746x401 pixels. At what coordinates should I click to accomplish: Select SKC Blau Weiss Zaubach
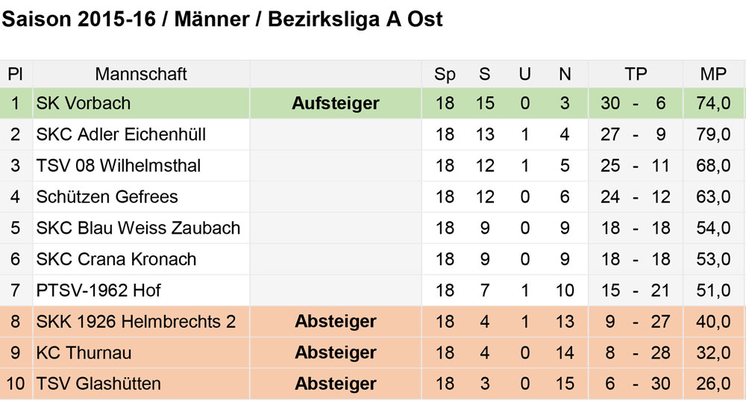pos(138,228)
